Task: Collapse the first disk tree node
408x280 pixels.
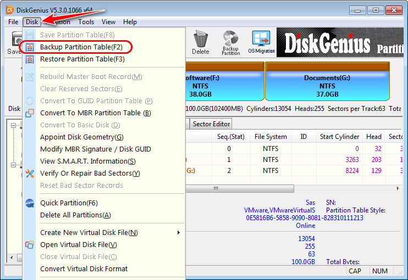Action: [13, 126]
